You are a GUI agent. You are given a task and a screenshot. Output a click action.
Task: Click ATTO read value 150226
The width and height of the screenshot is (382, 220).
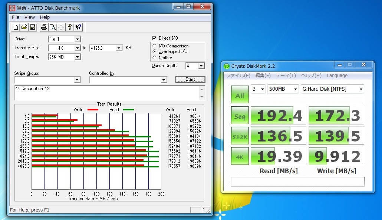(x=194, y=131)
